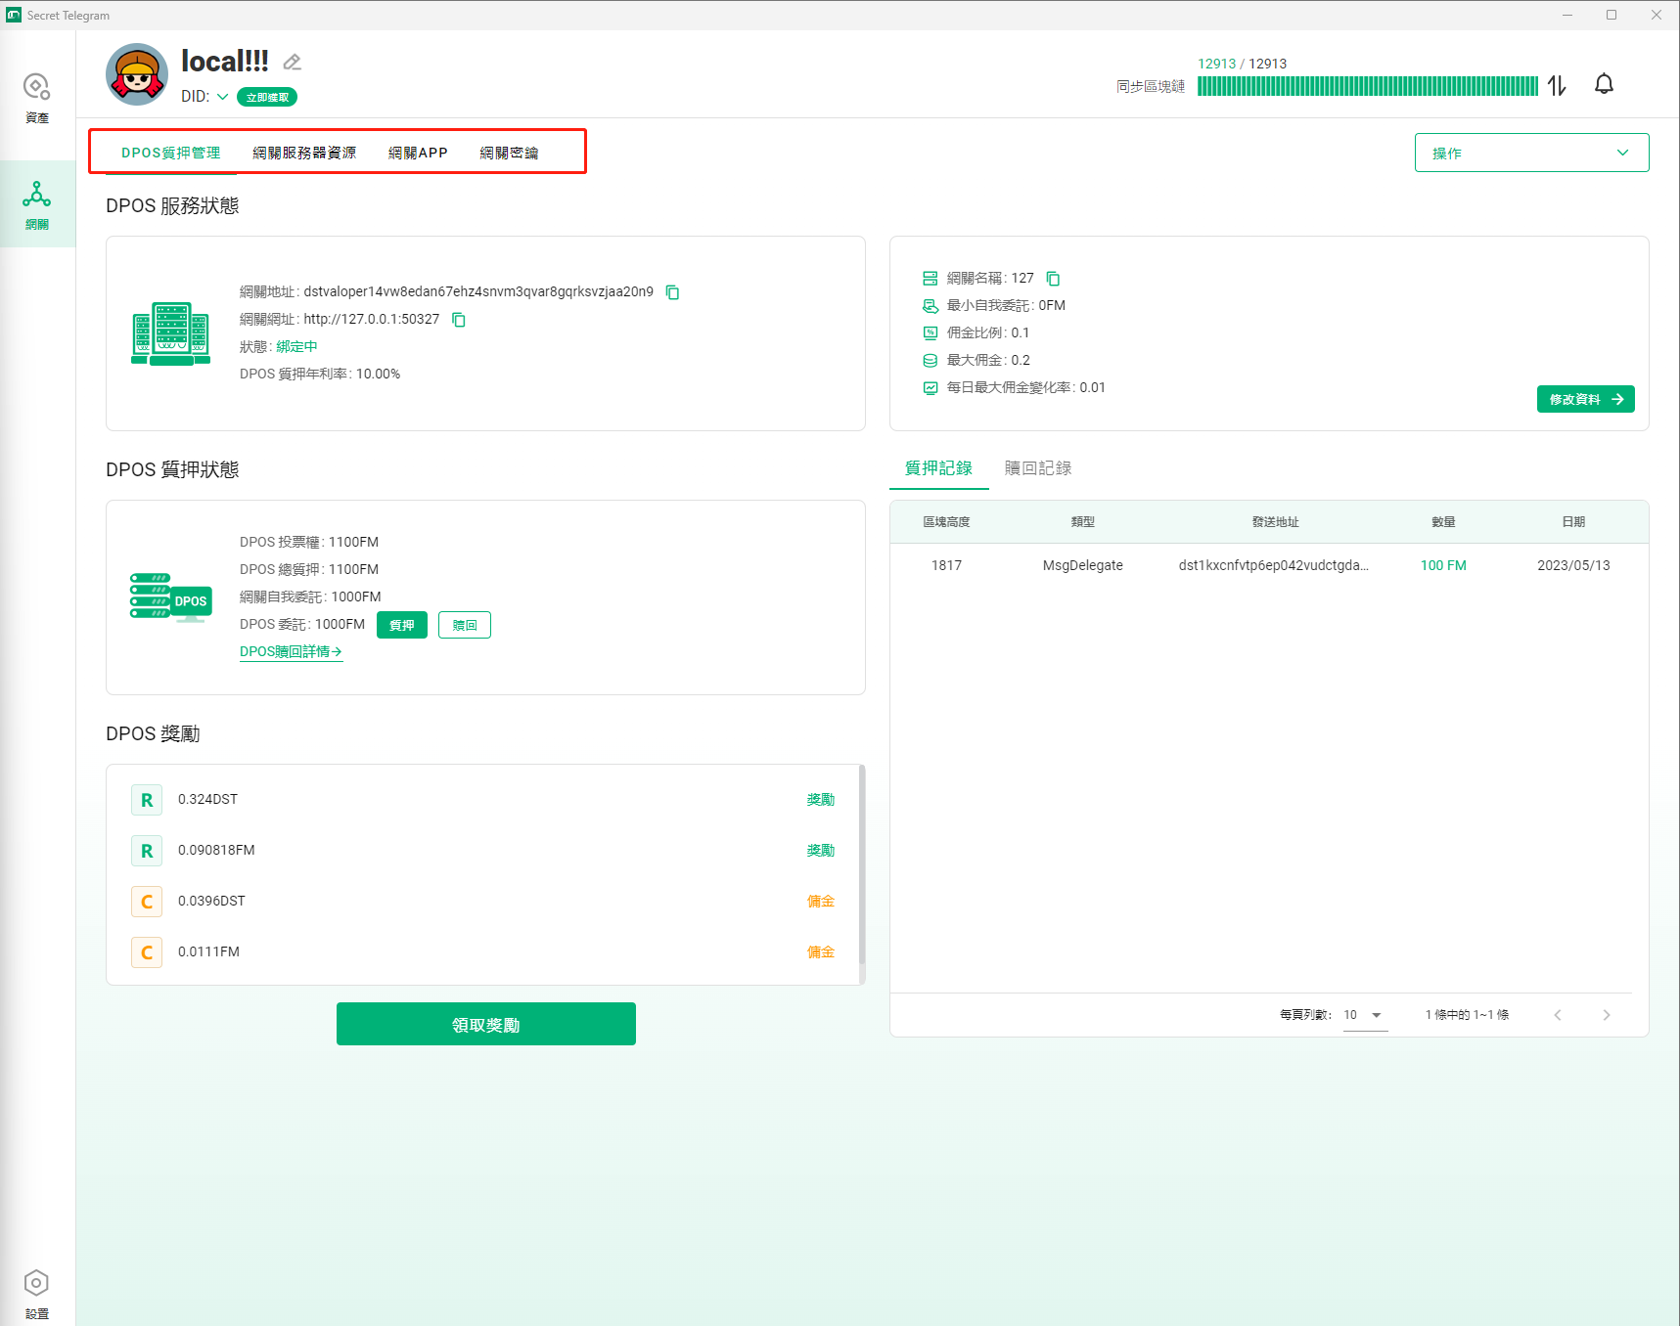Click the R icon for 0.324DST reward

[x=147, y=800]
